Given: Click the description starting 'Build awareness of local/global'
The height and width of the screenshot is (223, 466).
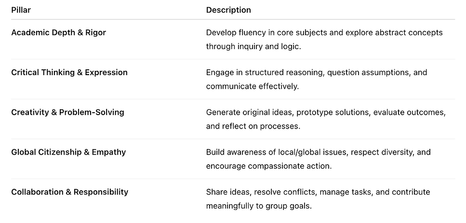Looking at the screenshot, I should 318,152.
